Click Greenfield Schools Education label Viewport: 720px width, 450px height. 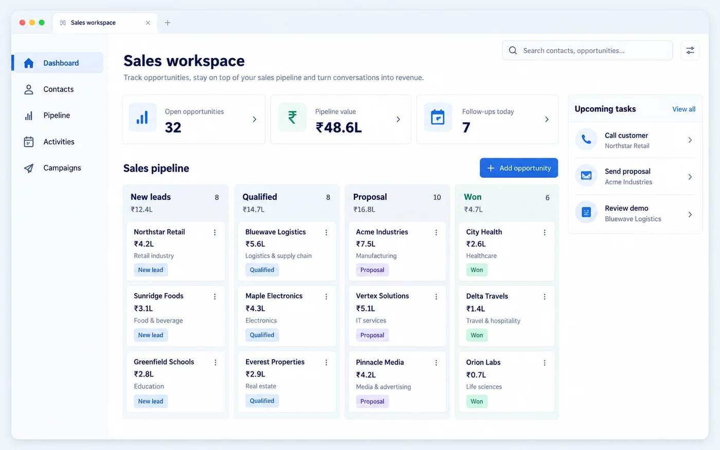(x=149, y=386)
